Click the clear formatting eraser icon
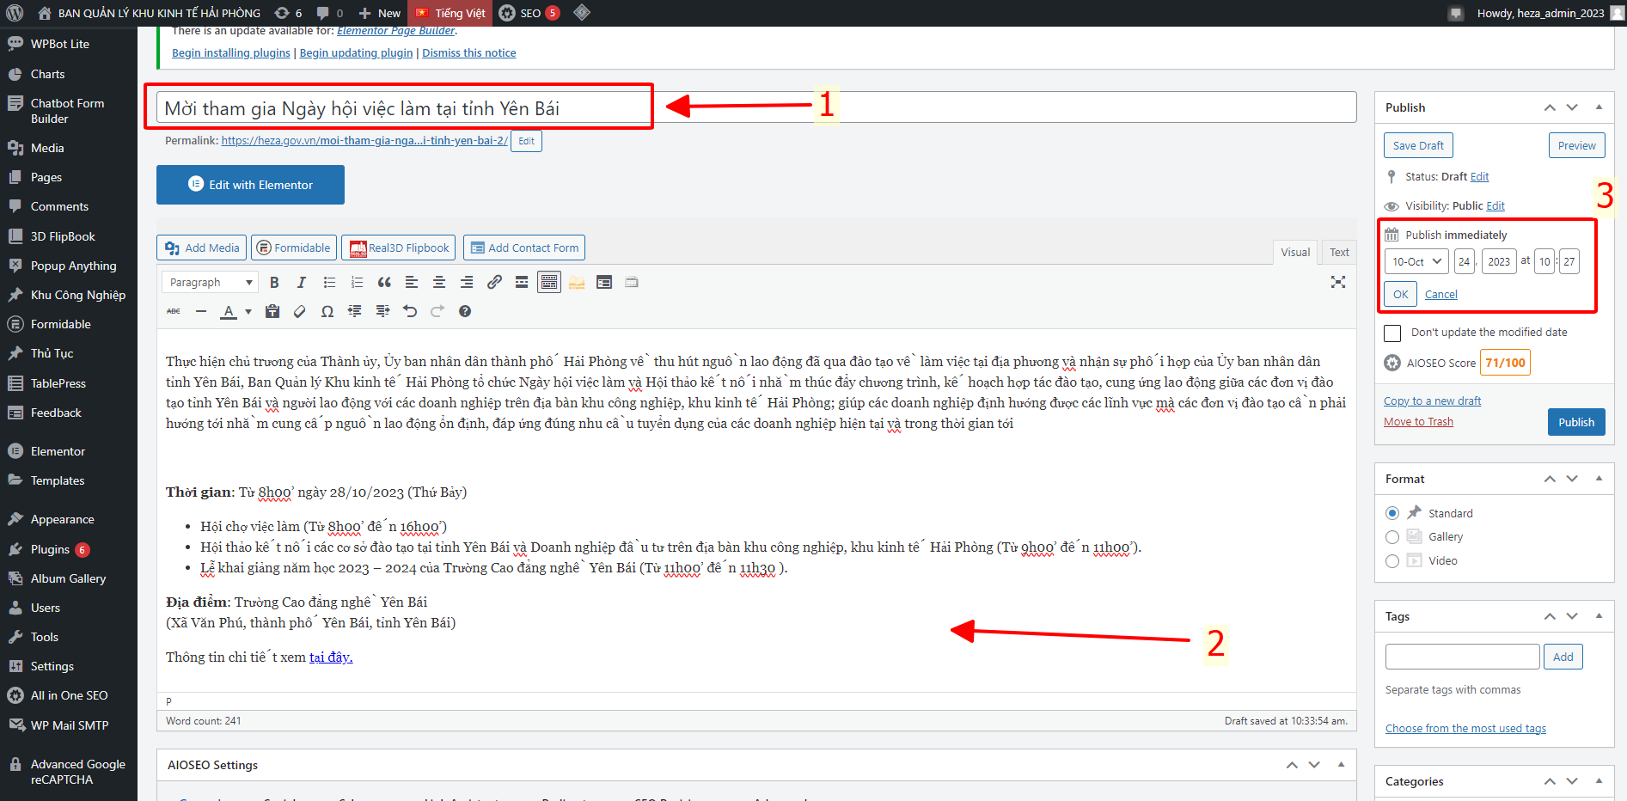1627x801 pixels. 300,312
